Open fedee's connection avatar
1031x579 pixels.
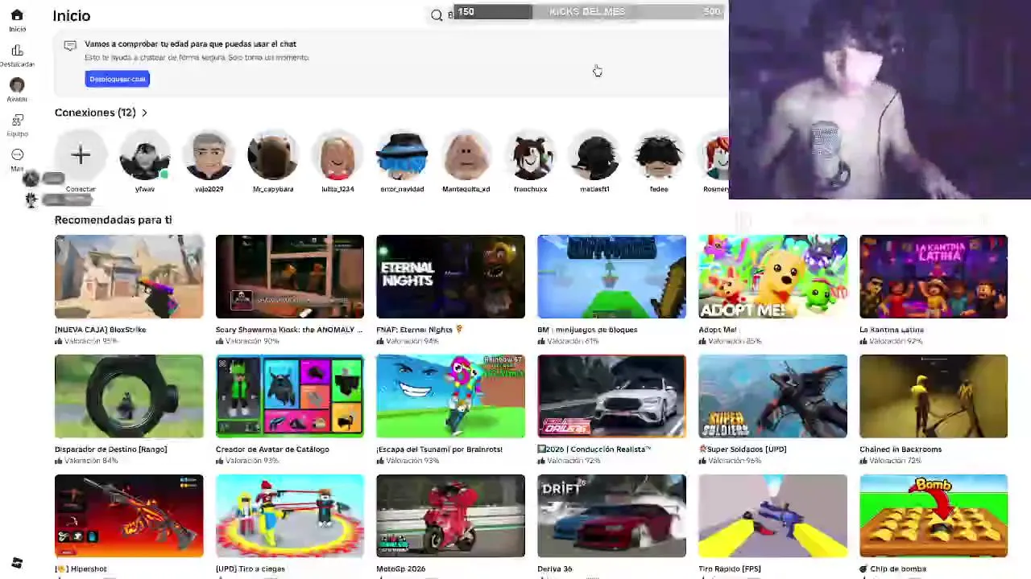pos(659,154)
